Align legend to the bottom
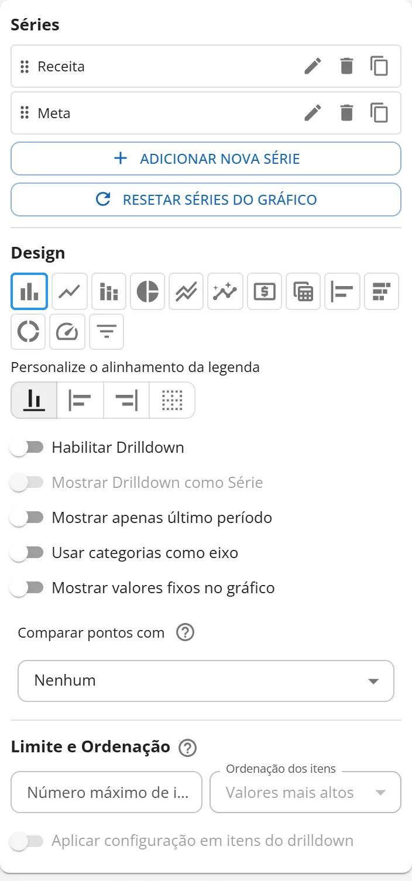The image size is (412, 881). pos(34,400)
